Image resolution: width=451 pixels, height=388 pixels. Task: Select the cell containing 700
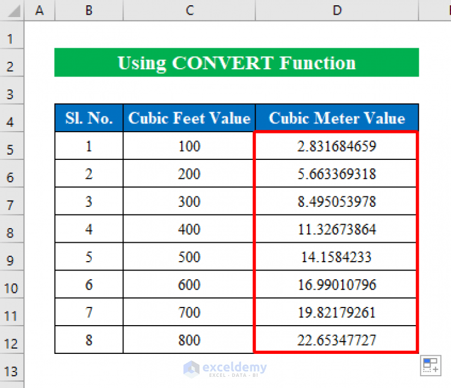[x=189, y=312]
